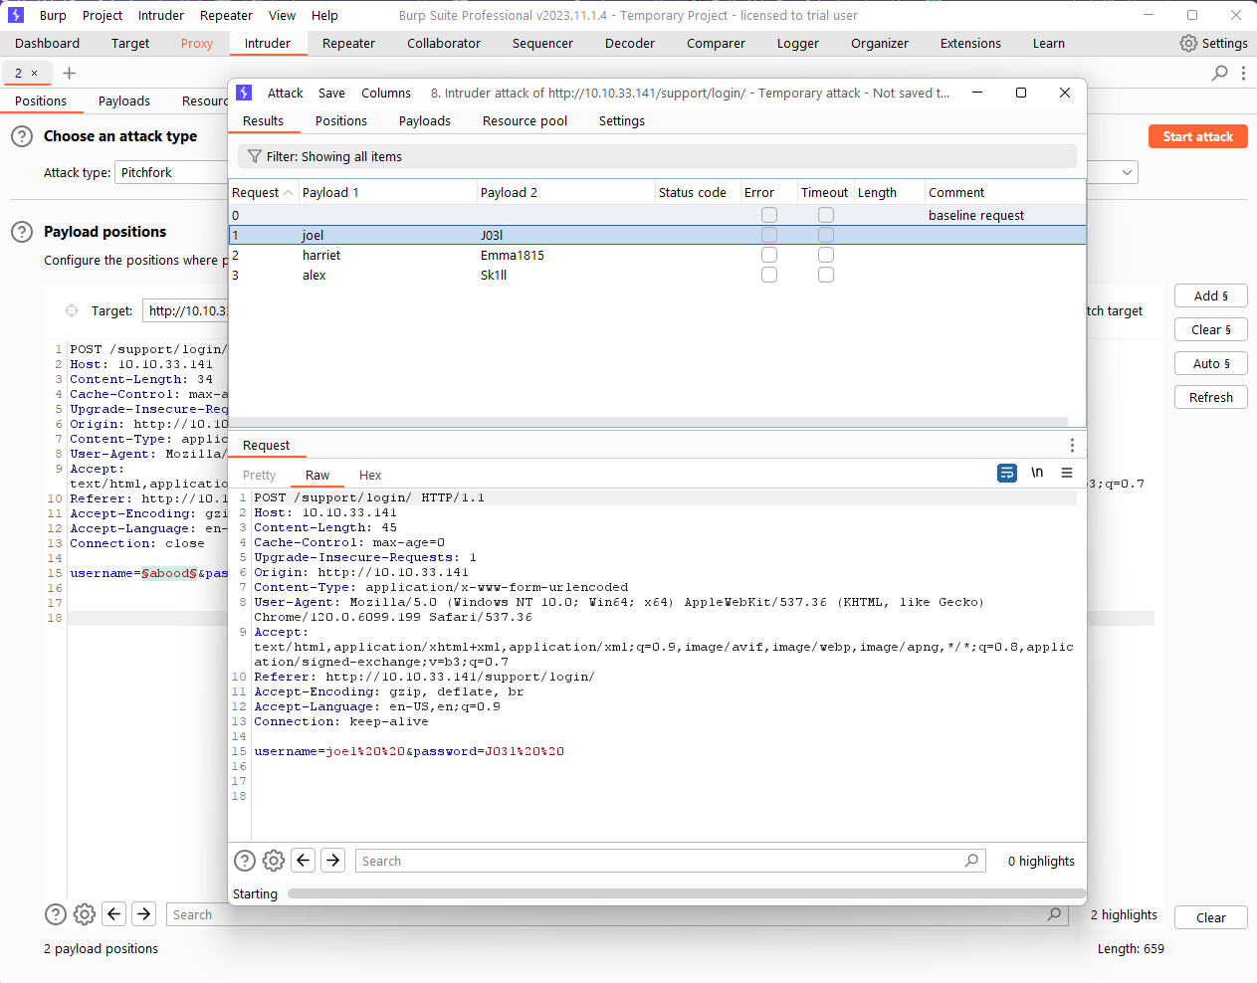Click the magnifier in the attack window search box
This screenshot has width=1257, height=983.
pos(971,861)
